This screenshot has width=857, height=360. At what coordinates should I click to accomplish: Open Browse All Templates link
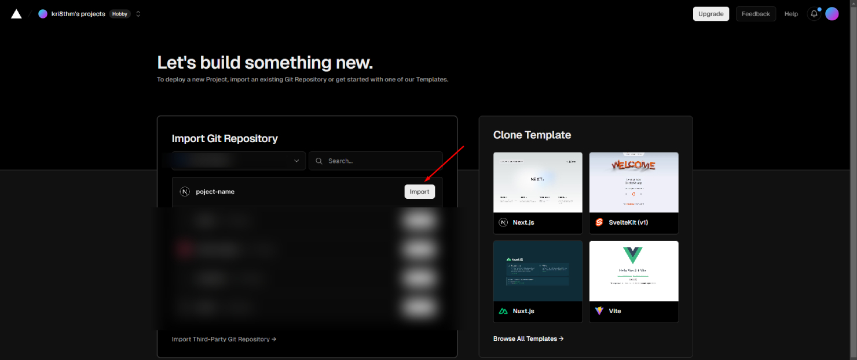[x=528, y=339]
